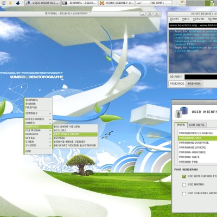Launch Terminal from the desktop menu
217x217 pixels.
[38, 100]
